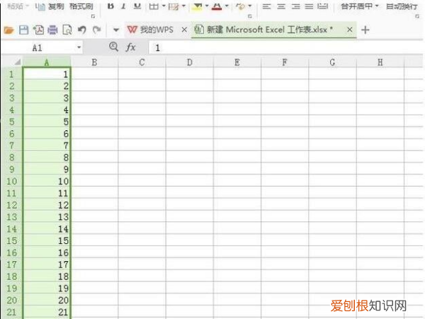Open borders dropdown arrow
This screenshot has width=425, height=319.
coord(164,6)
